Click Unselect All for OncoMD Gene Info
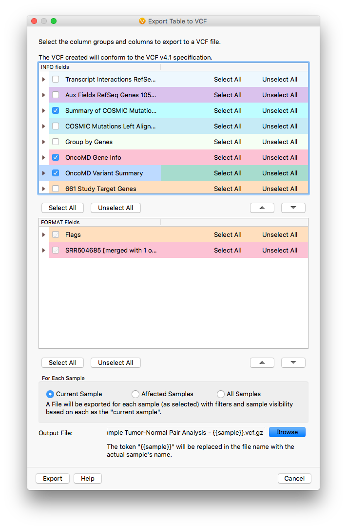Viewport: 347px width, 529px height. 280,157
